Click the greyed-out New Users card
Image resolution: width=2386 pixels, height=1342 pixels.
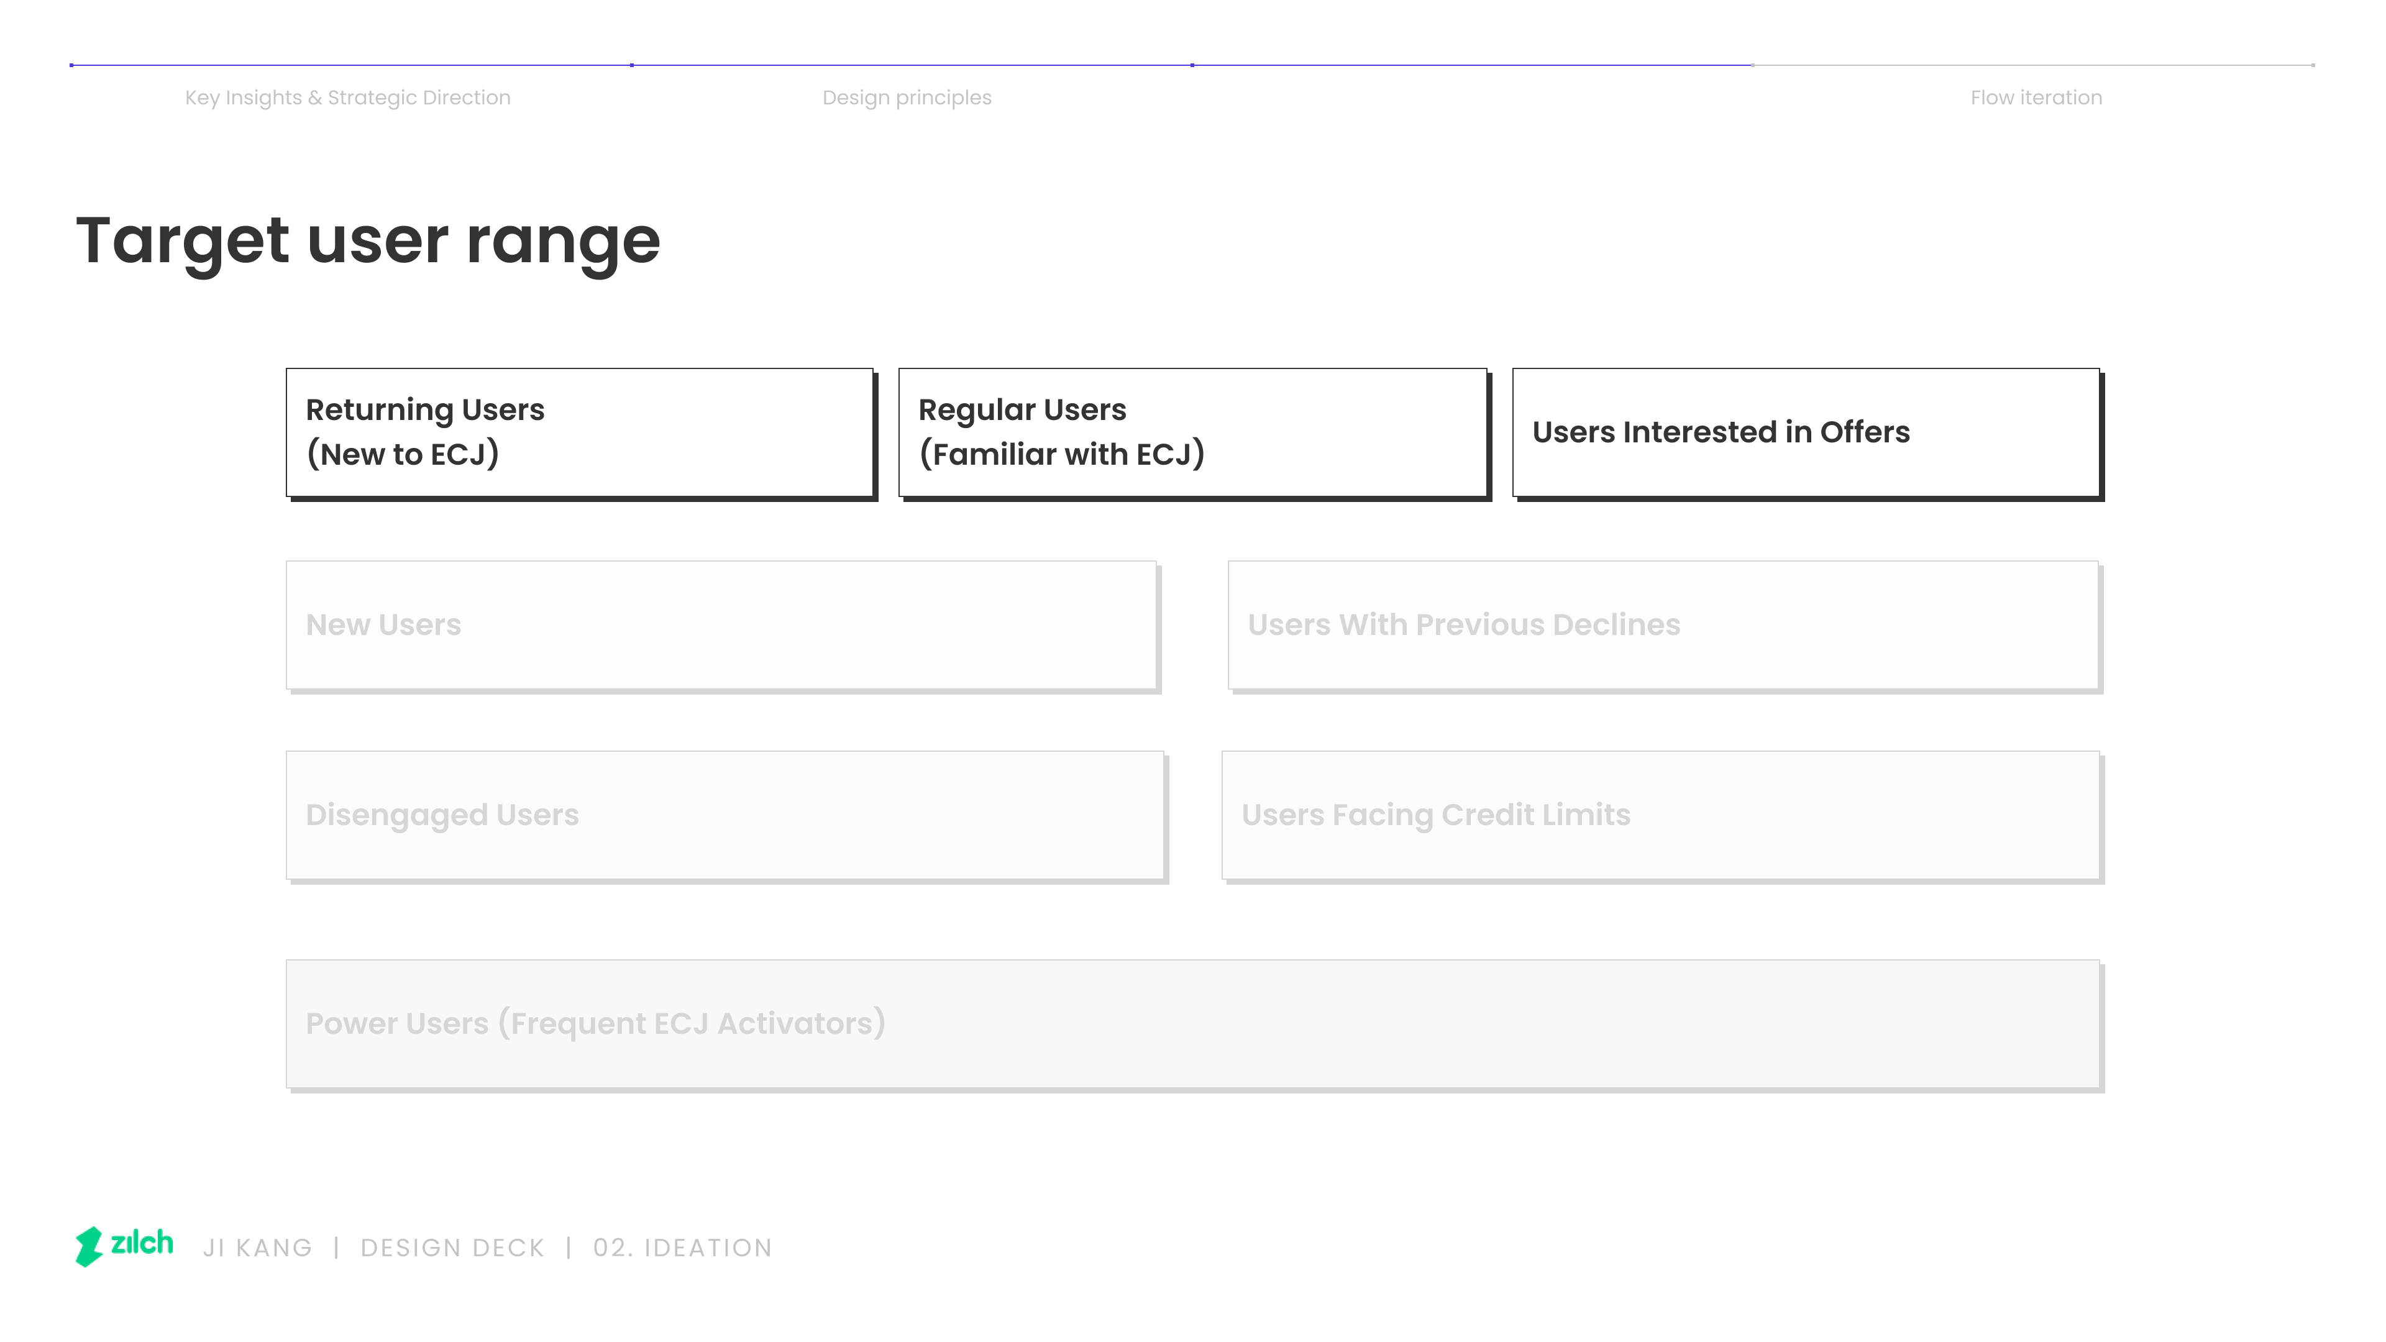coord(723,626)
